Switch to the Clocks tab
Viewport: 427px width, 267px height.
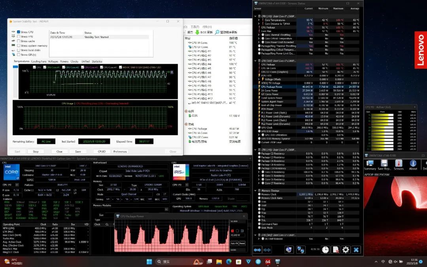pyautogui.click(x=74, y=62)
